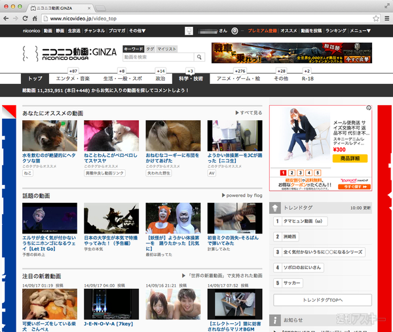The image size is (393, 332).
Task: Click the ad info icon on Yahoo banner
Action: (368, 108)
